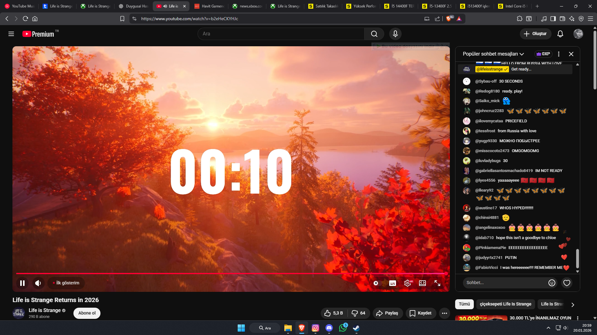Screen dimensions: 597x335
Task: Open more actions ellipsis below video
Action: [x=445, y=313]
